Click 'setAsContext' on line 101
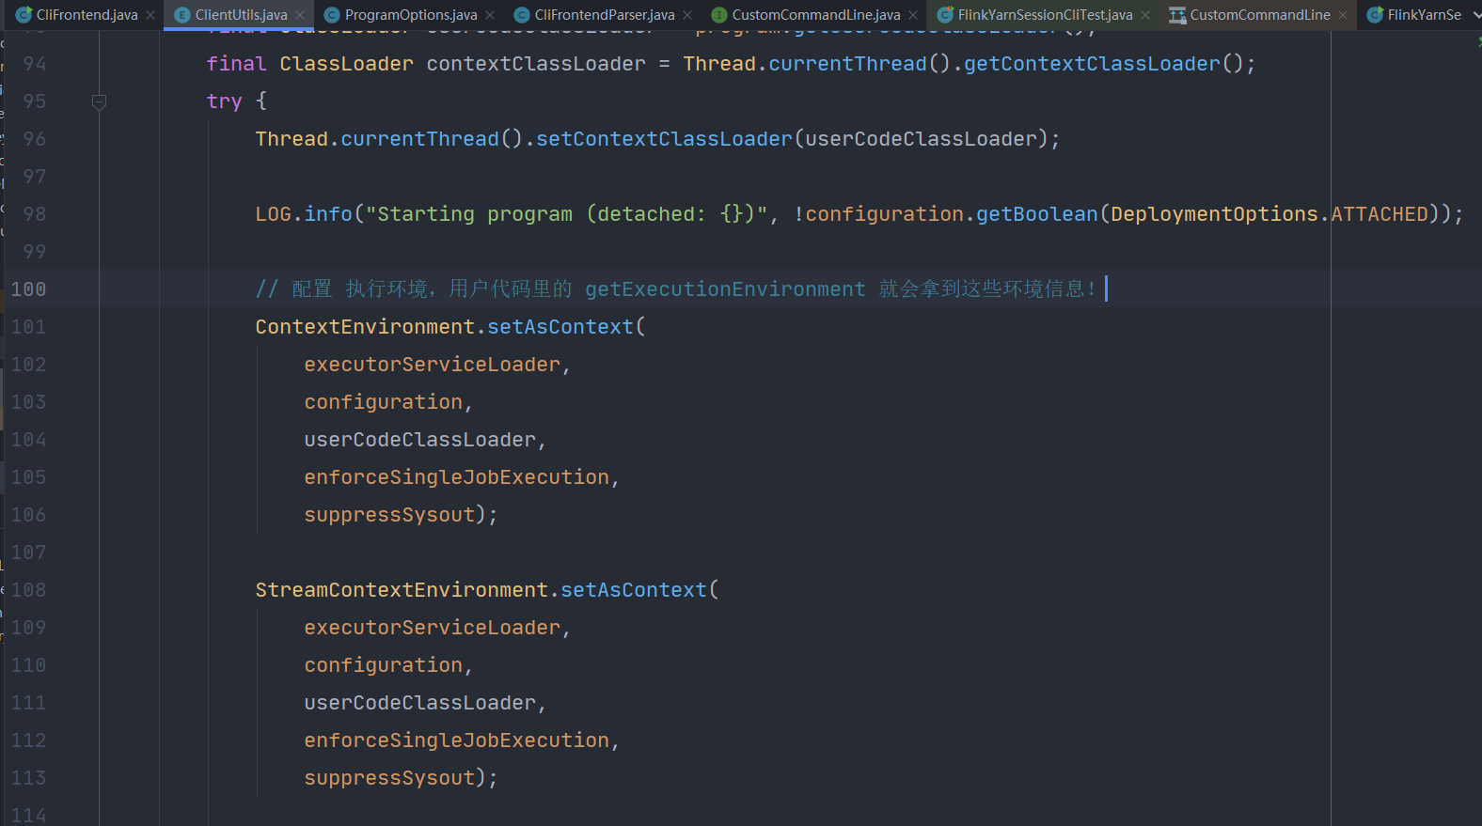This screenshot has width=1482, height=826. tap(560, 327)
